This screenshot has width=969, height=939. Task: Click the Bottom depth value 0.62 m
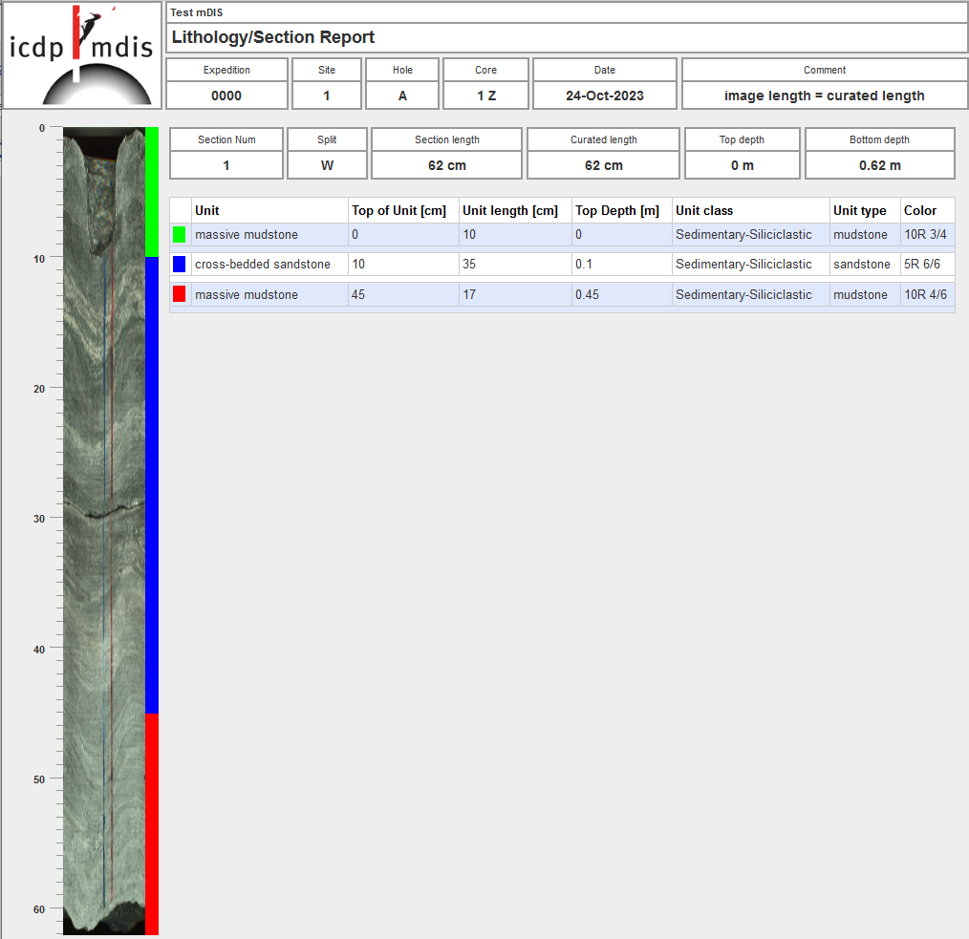[879, 163]
